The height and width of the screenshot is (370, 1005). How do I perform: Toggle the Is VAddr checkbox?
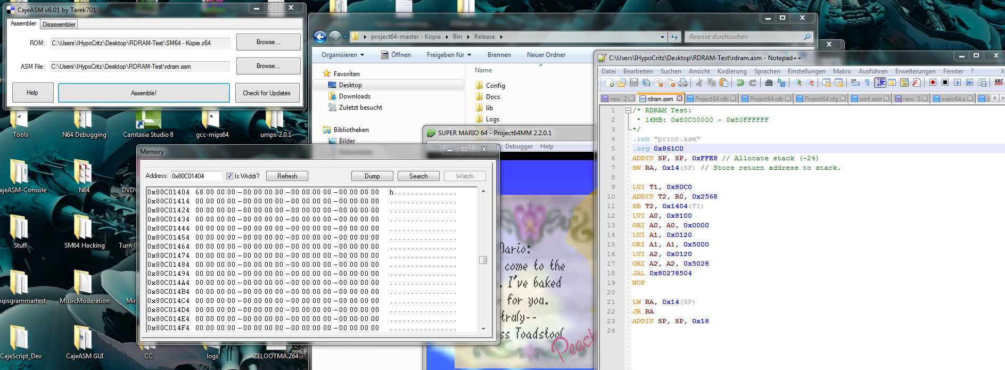[x=229, y=176]
